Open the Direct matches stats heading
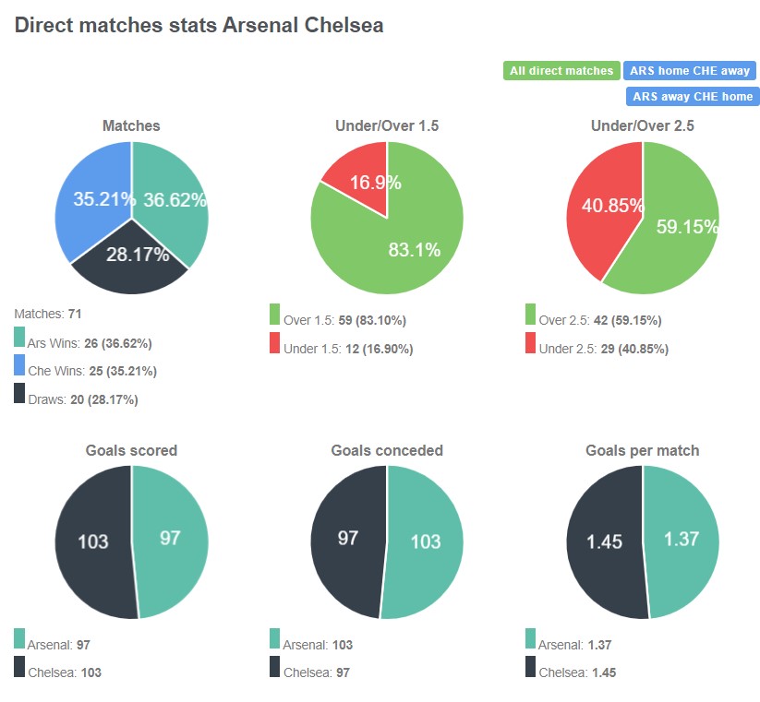 tap(199, 27)
